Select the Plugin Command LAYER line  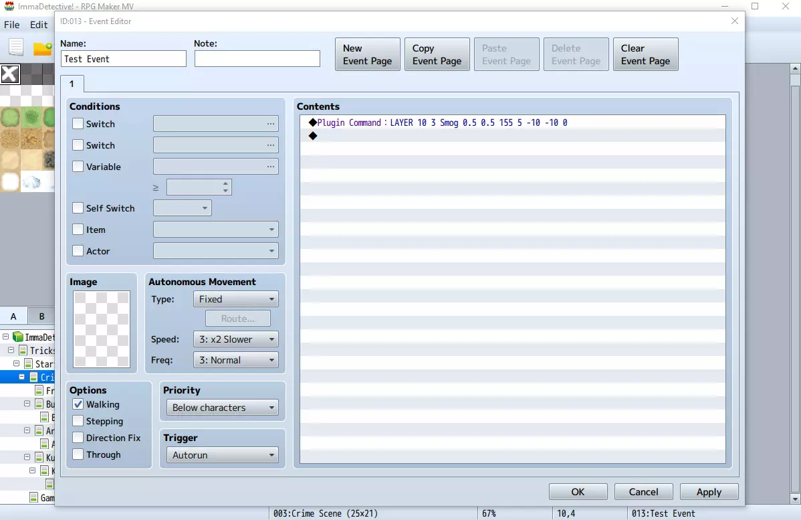(512, 122)
